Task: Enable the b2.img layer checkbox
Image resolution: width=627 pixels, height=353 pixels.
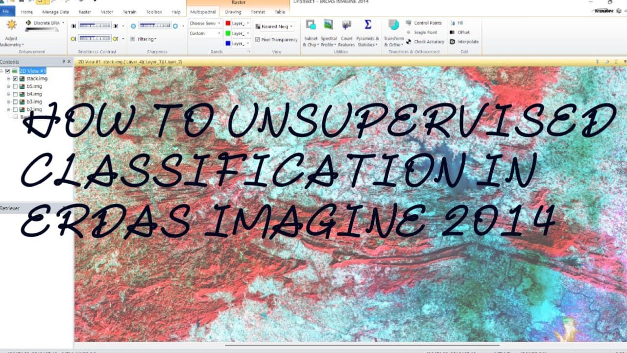Action: pos(15,109)
